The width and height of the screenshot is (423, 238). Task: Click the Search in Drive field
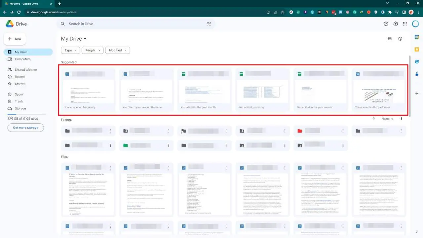(132, 24)
